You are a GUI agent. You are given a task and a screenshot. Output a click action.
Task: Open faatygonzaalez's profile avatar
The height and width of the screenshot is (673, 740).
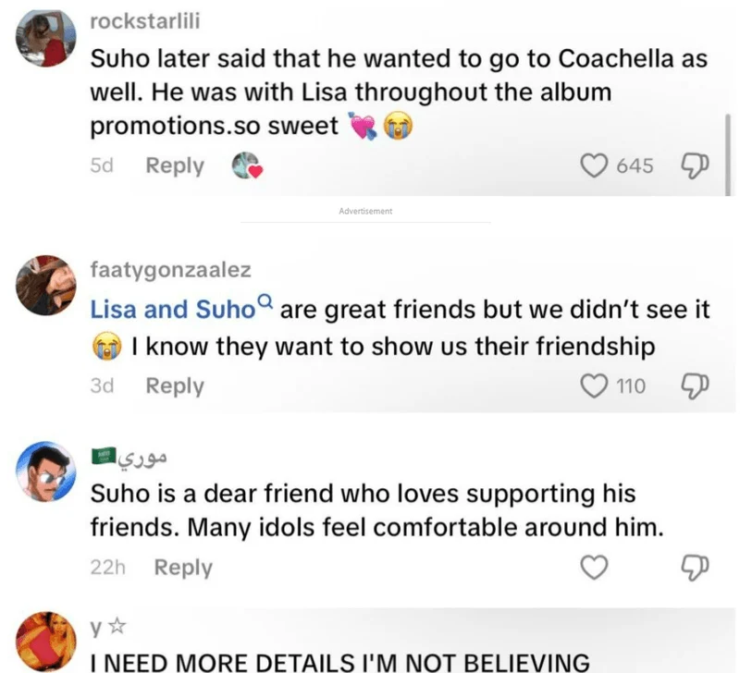pos(43,286)
